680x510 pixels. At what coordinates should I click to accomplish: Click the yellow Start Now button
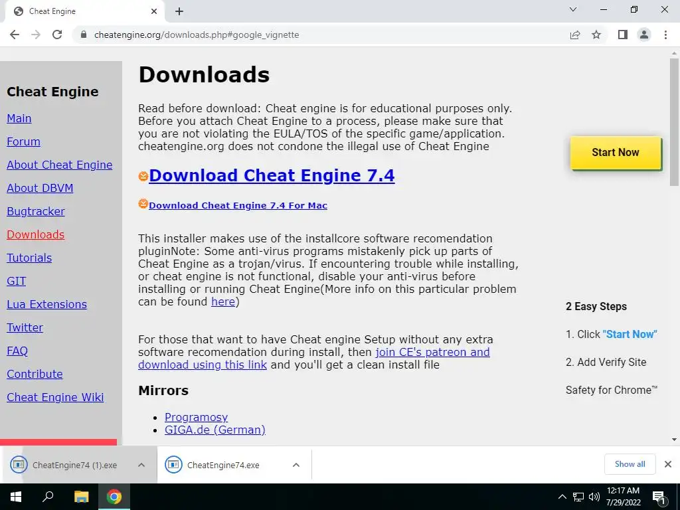(x=616, y=153)
